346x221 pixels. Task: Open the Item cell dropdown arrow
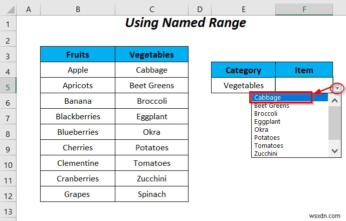337,88
